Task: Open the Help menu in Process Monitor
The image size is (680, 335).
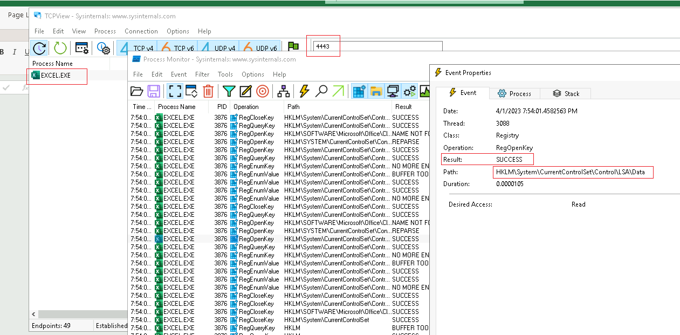Action: click(x=279, y=74)
